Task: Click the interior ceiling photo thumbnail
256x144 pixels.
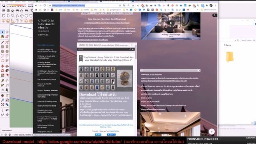Action: tap(170, 124)
